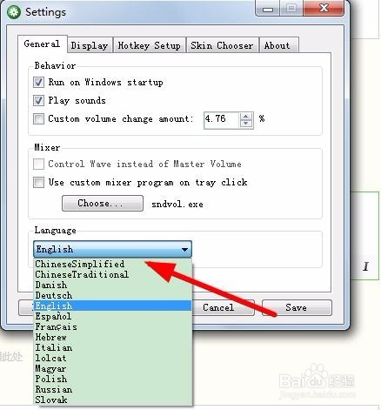Choose Magyar from the language list
This screenshot has width=381, height=410.
pos(113,368)
